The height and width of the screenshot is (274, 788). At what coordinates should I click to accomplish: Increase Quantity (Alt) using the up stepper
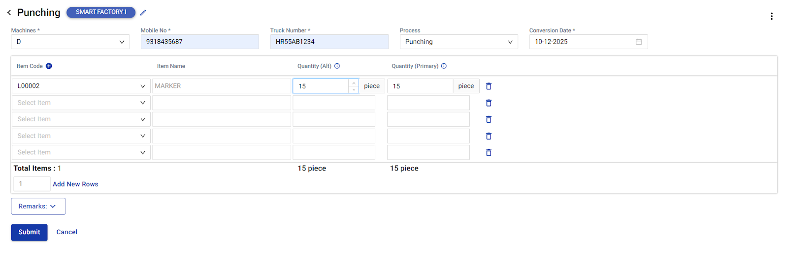click(x=354, y=83)
